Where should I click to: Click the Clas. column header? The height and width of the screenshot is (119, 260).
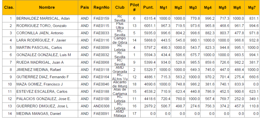click(9, 8)
